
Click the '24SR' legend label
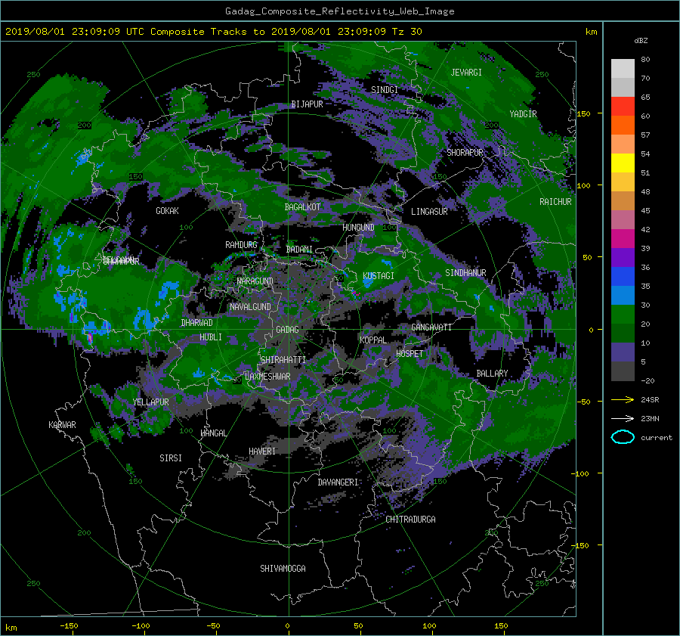[650, 400]
